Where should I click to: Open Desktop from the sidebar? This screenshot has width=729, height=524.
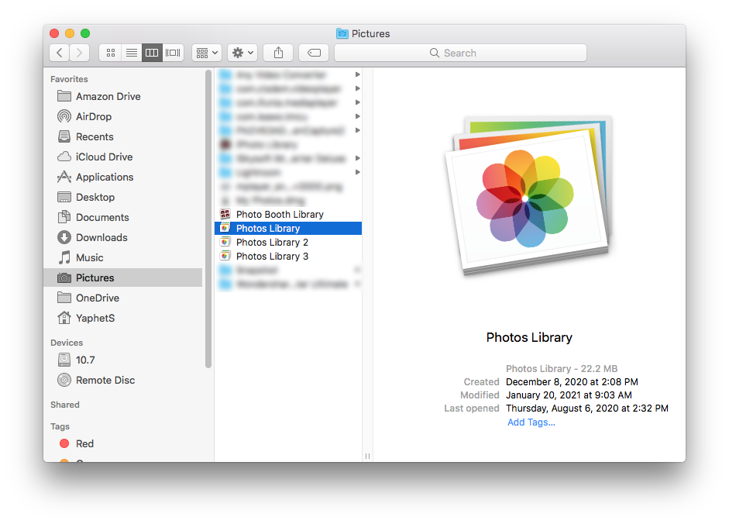point(123,197)
